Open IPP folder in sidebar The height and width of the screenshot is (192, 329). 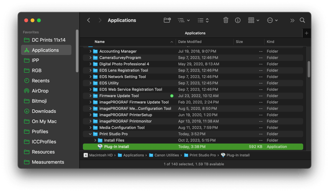point(46,61)
